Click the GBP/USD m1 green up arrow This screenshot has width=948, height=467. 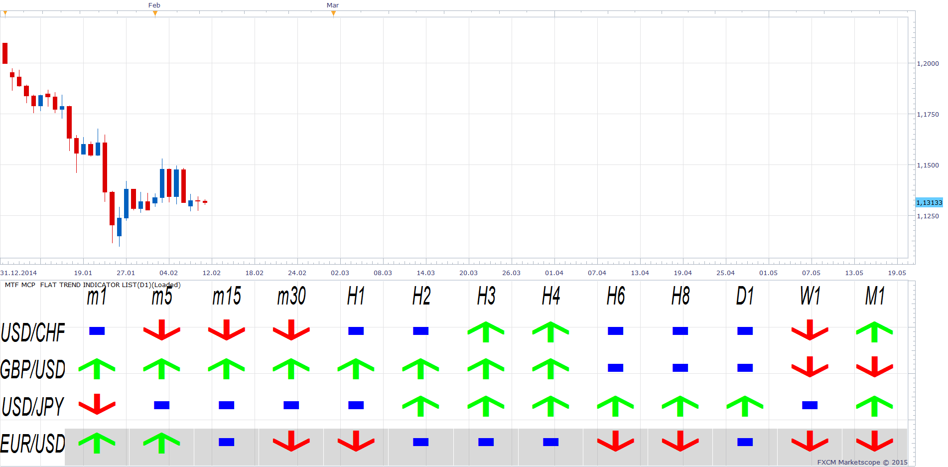pos(97,369)
